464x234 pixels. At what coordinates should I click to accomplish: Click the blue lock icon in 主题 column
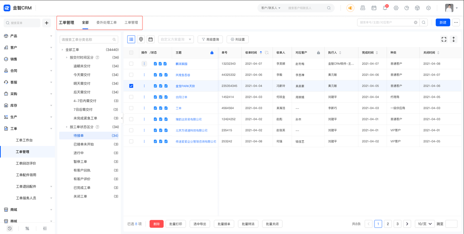tap(212, 53)
